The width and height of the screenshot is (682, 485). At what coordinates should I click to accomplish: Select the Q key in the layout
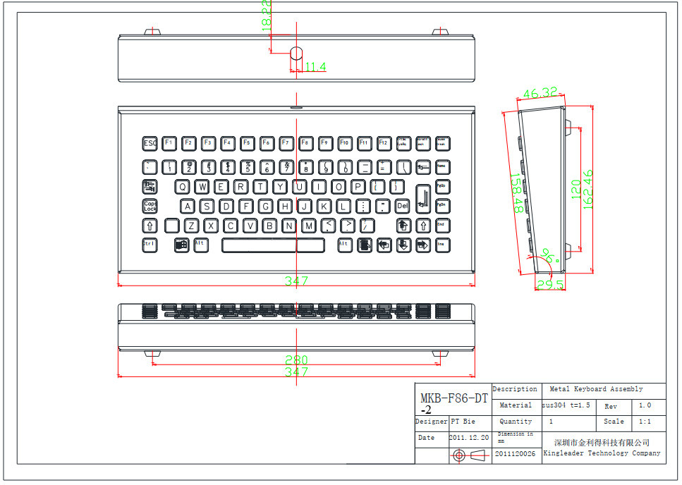pos(182,187)
